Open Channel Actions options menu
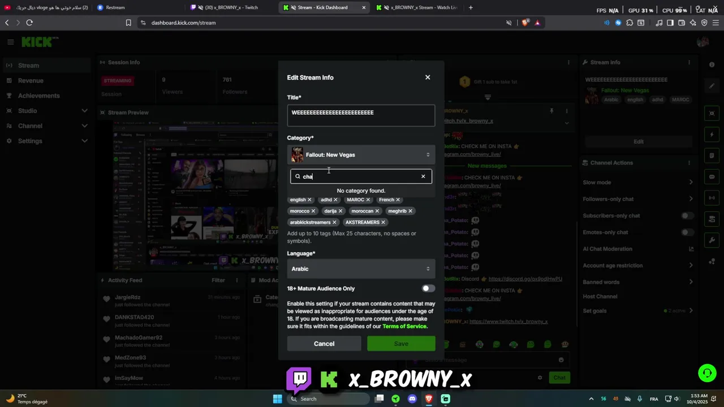 click(689, 163)
